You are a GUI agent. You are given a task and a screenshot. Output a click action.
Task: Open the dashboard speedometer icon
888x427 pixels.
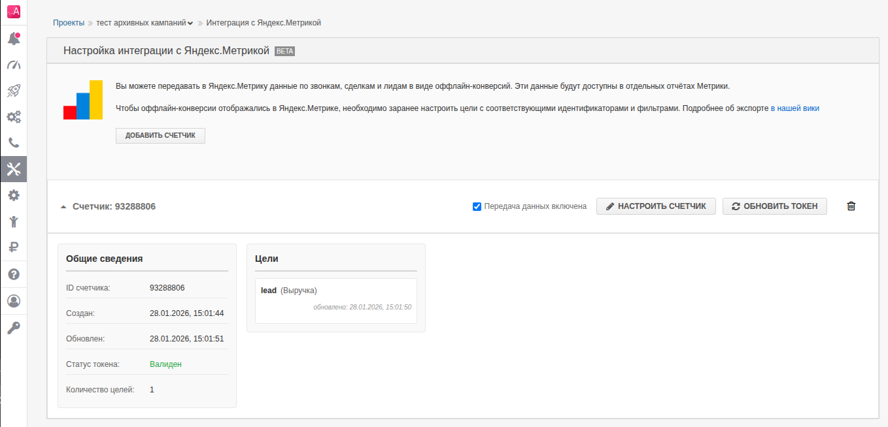click(x=13, y=65)
